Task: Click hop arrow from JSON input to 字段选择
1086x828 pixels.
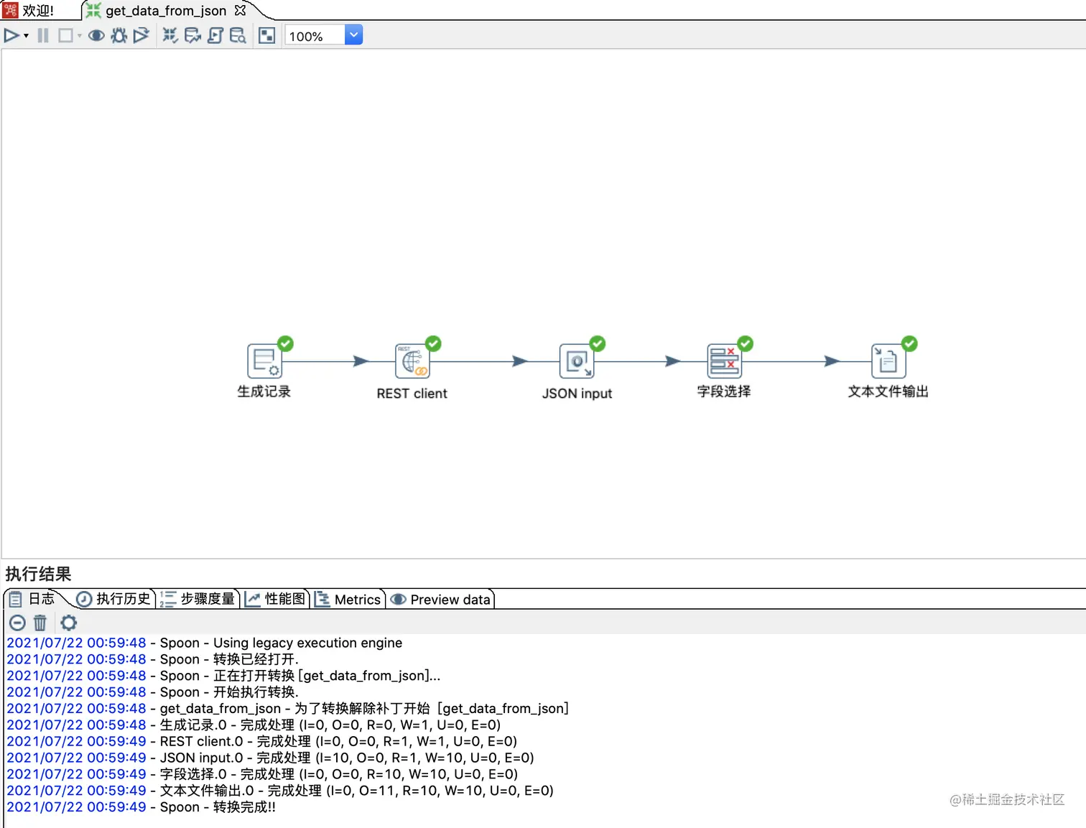Action: click(673, 361)
